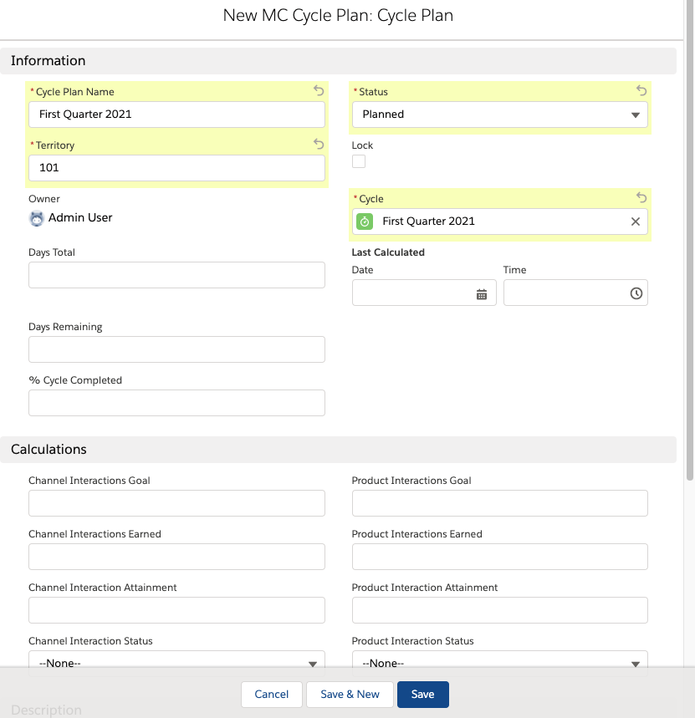
Task: Click the green Cycle record icon
Action: click(365, 222)
